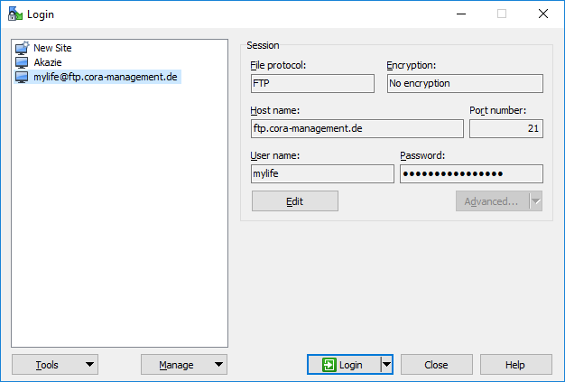The height and width of the screenshot is (382, 565).
Task: Expand the Login button dropdown arrow
Action: (386, 365)
